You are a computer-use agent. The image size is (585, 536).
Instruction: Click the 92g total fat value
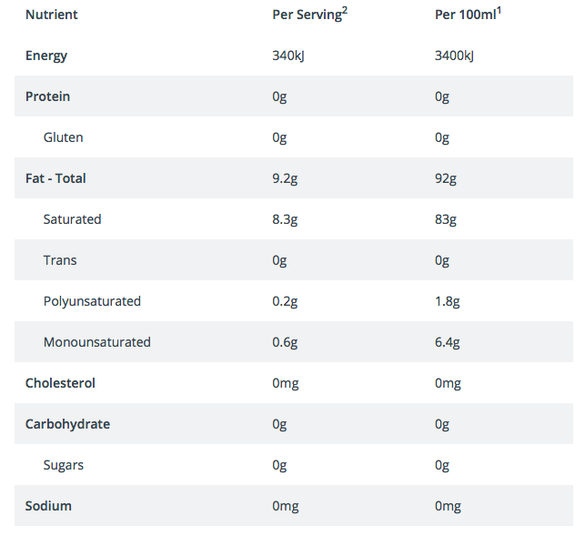point(446,178)
